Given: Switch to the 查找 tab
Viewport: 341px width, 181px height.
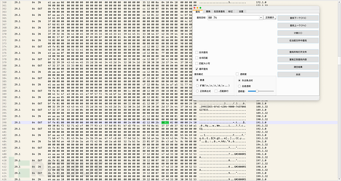Looking at the screenshot, I should pyautogui.click(x=198, y=11).
